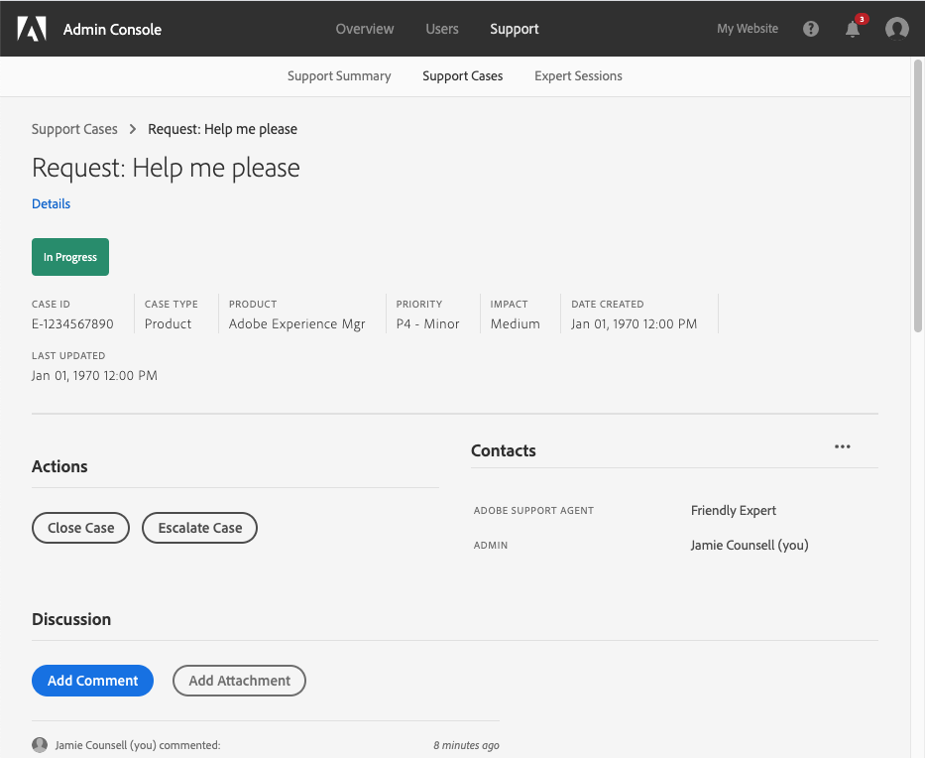Click the breadcrumb chevron separator
The width and height of the screenshot is (925, 758).
pos(133,129)
